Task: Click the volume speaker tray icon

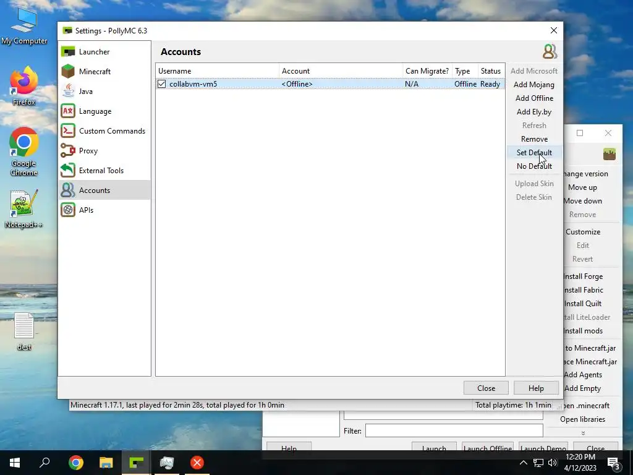Action: tap(553, 463)
